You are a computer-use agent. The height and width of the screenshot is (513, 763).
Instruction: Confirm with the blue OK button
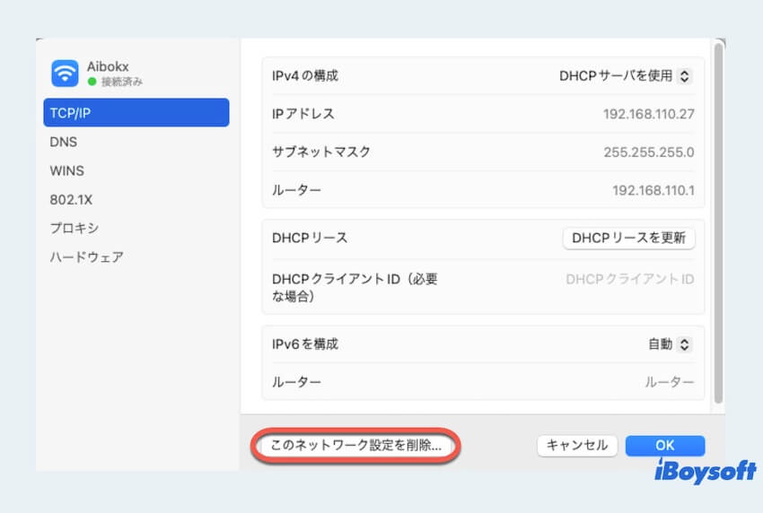click(664, 445)
